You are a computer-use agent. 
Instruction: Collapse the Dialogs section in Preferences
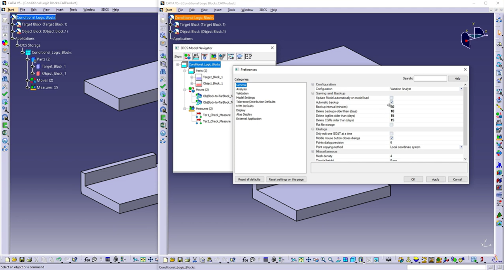click(313, 129)
